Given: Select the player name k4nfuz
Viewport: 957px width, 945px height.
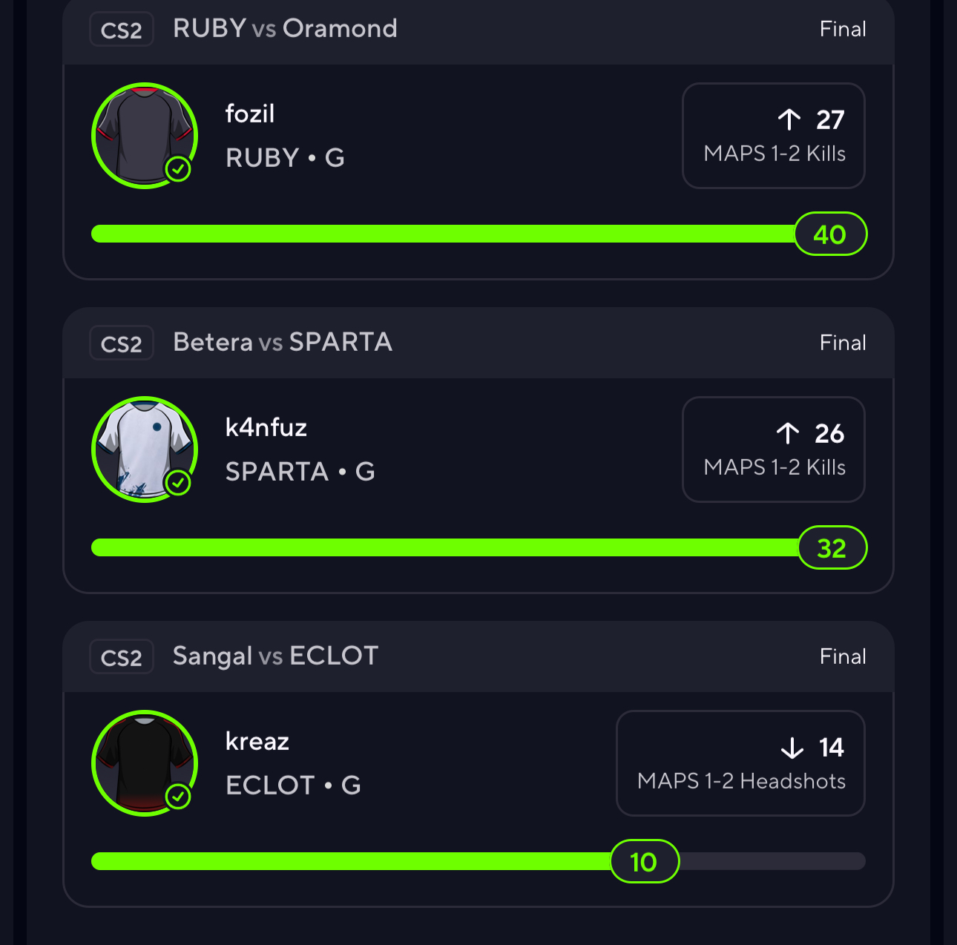Looking at the screenshot, I should [x=266, y=428].
